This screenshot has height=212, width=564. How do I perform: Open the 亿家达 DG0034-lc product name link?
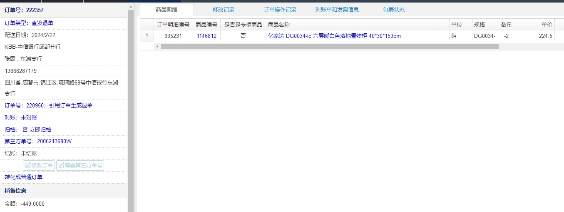click(x=335, y=36)
